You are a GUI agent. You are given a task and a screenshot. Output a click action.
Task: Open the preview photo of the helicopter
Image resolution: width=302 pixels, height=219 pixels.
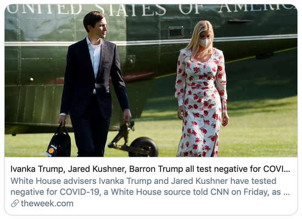coord(151,80)
